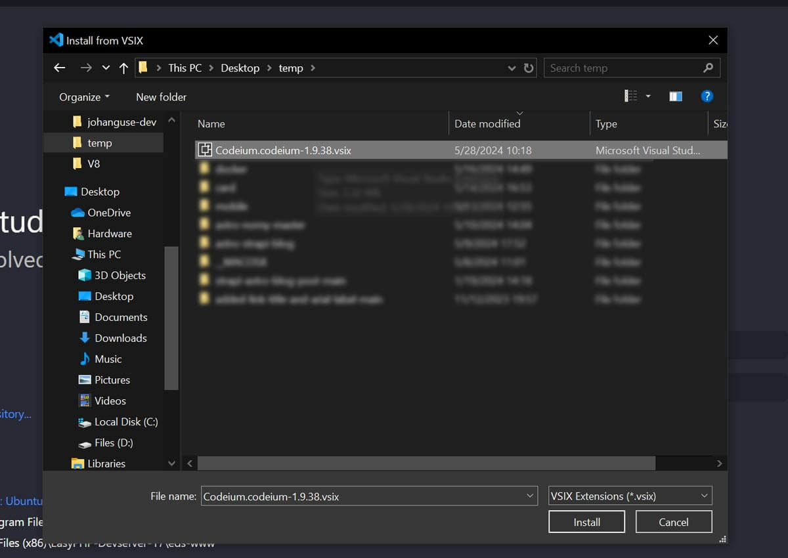Image resolution: width=788 pixels, height=558 pixels.
Task: Click the Install button
Action: pos(586,521)
